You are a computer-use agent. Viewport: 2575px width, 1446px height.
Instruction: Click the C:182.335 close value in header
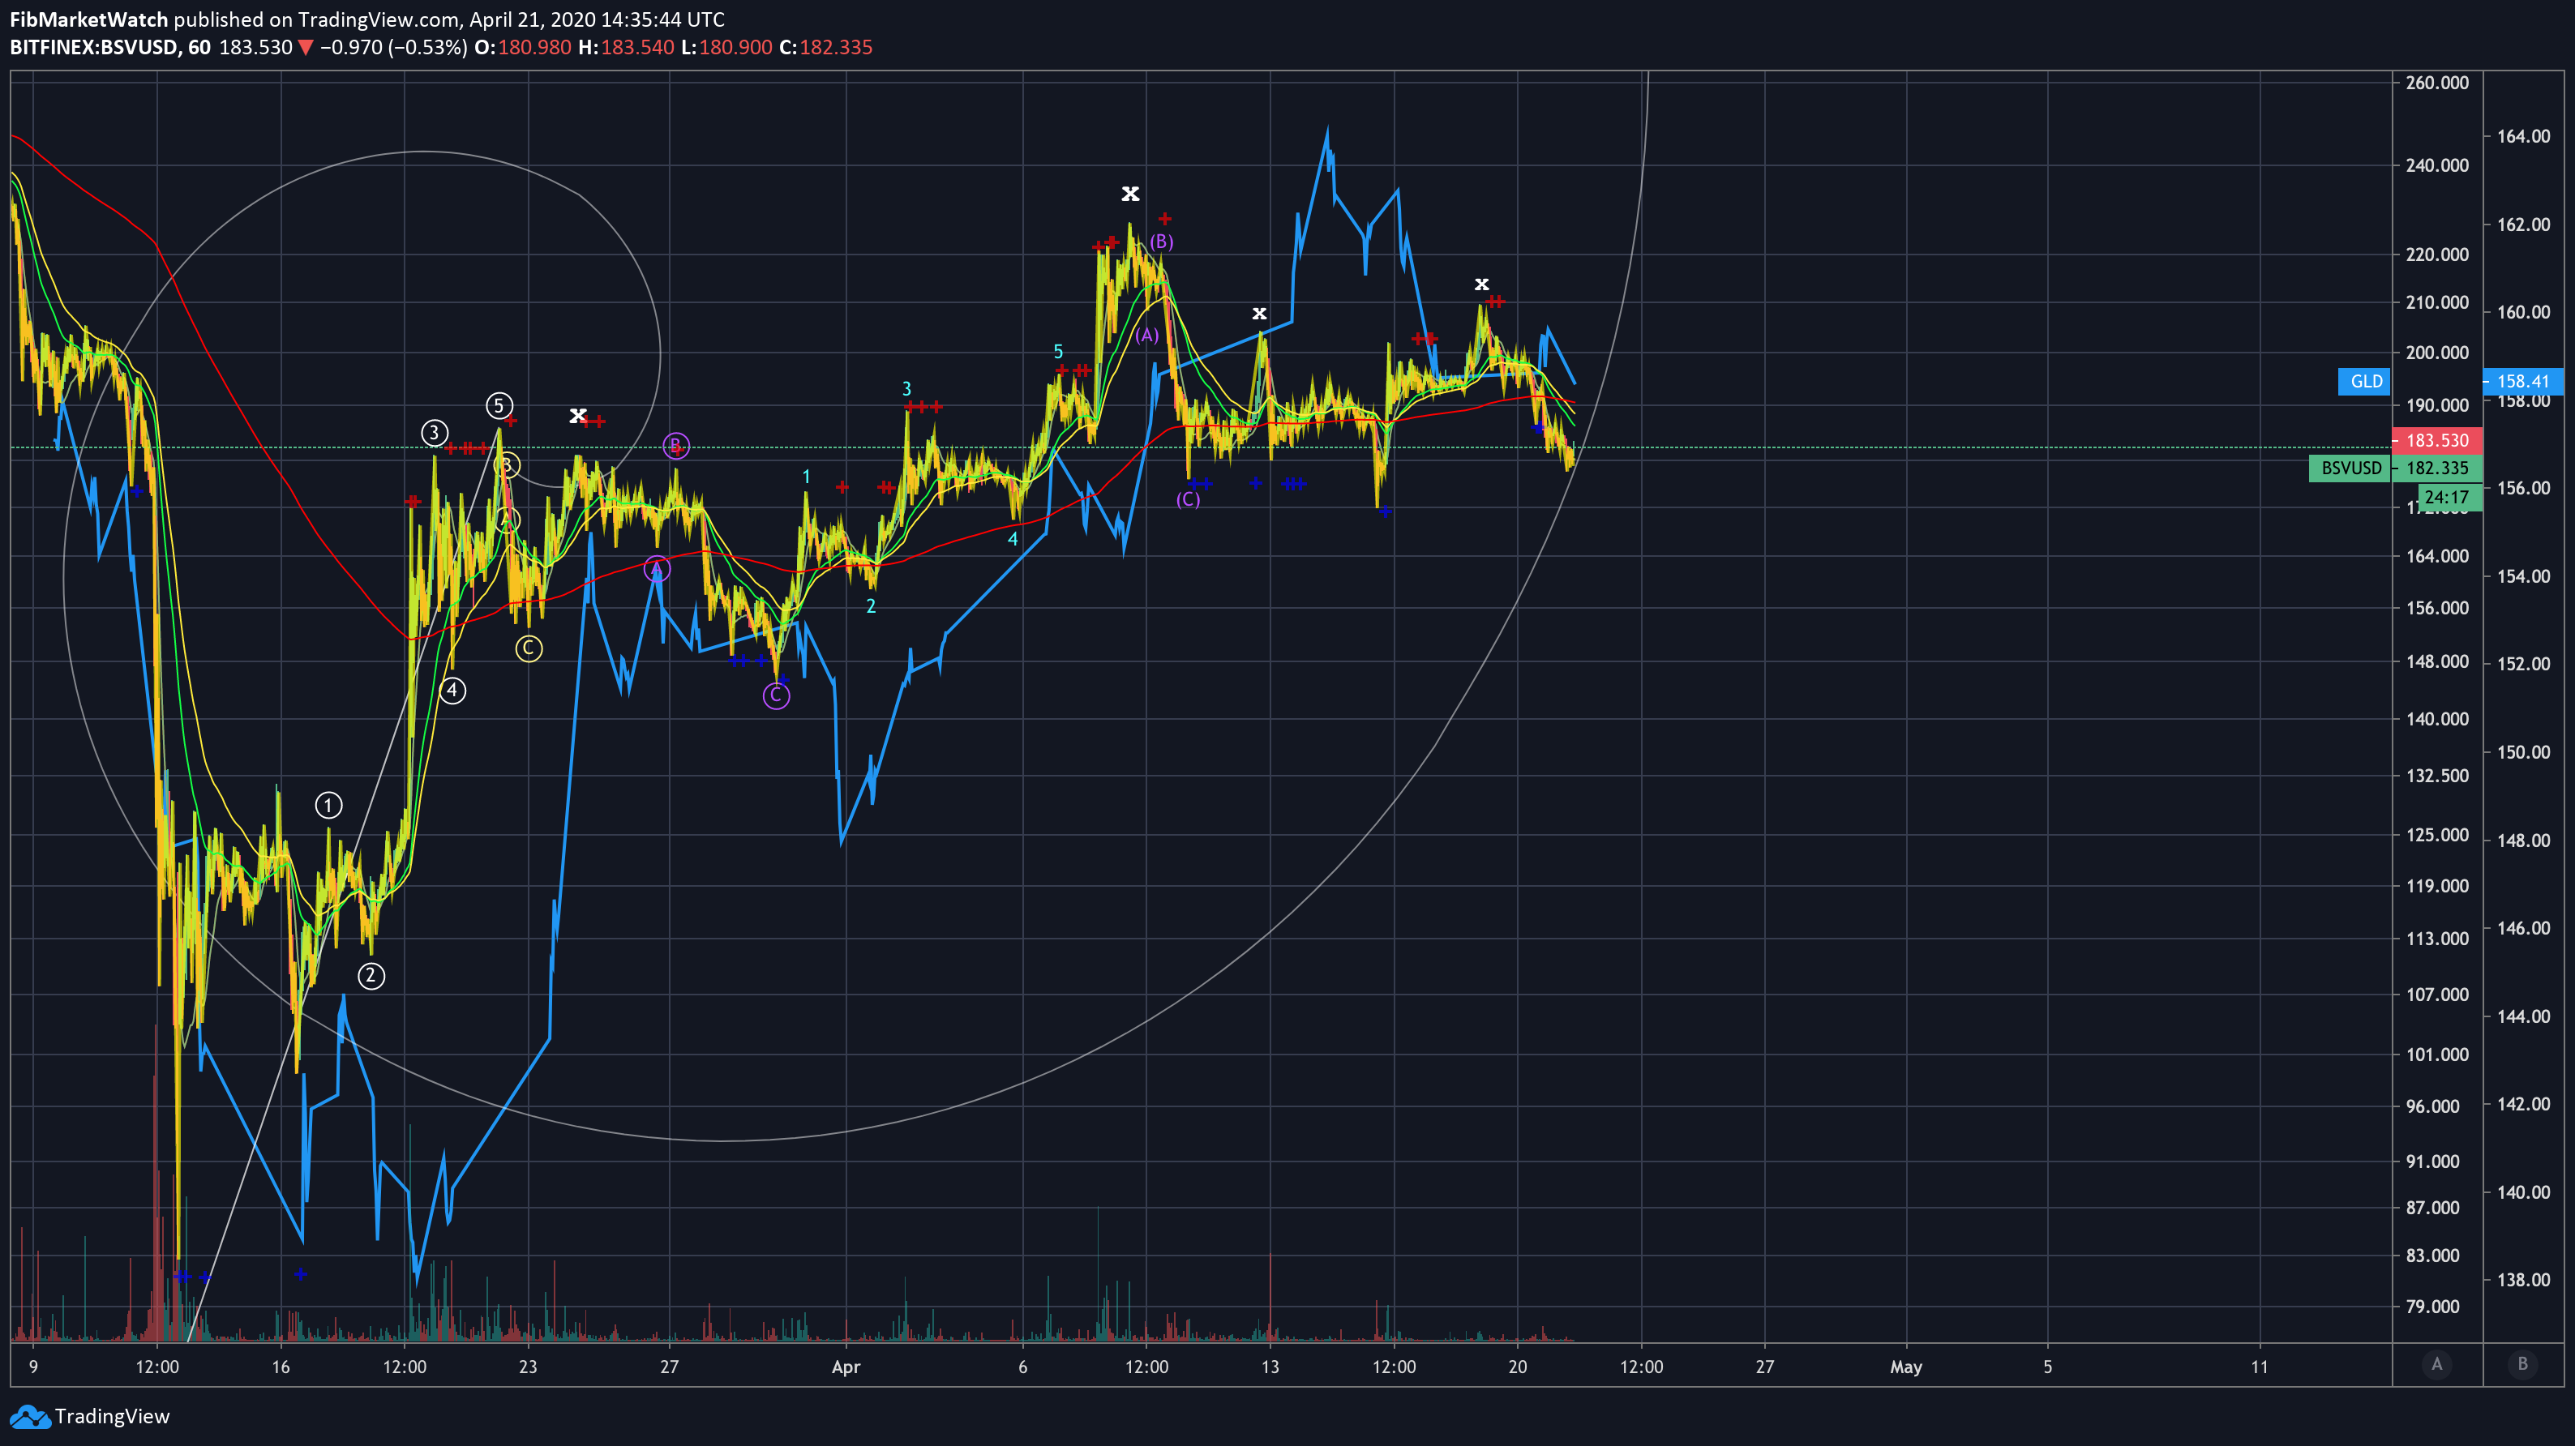pyautogui.click(x=825, y=47)
